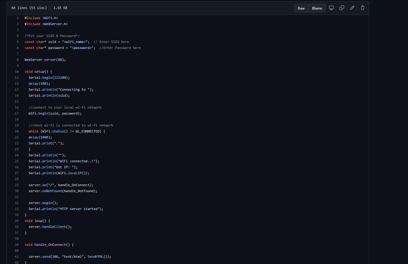408x264 pixels.
Task: Click the "HTTP server started" println line
Action: coord(66,209)
